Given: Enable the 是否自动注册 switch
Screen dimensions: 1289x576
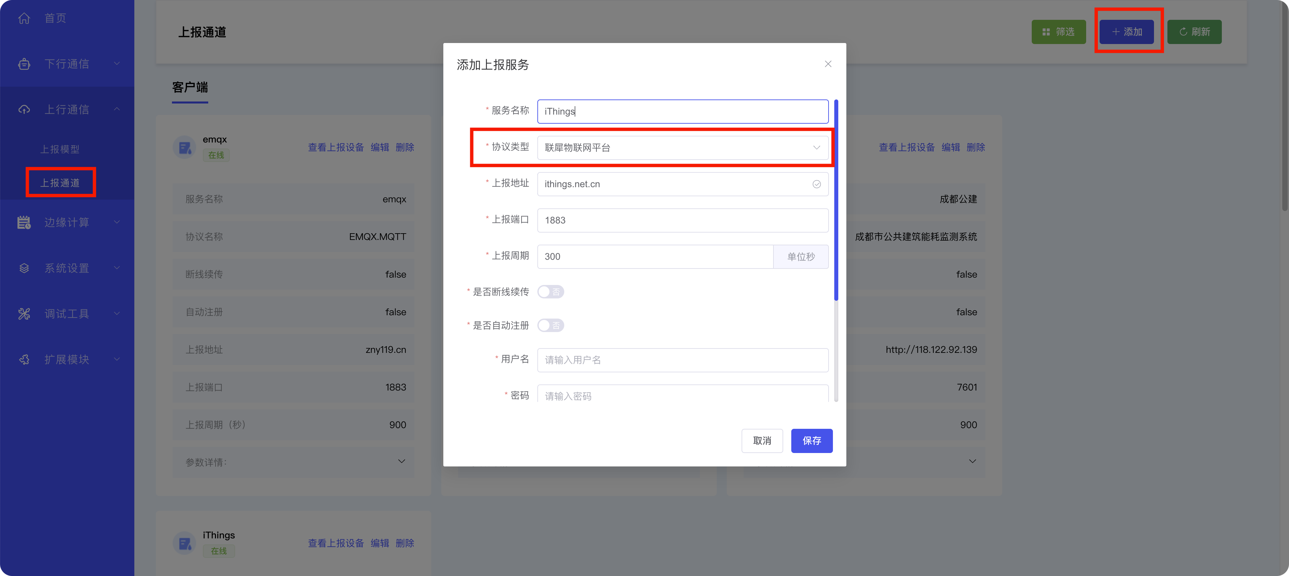Looking at the screenshot, I should pos(550,326).
